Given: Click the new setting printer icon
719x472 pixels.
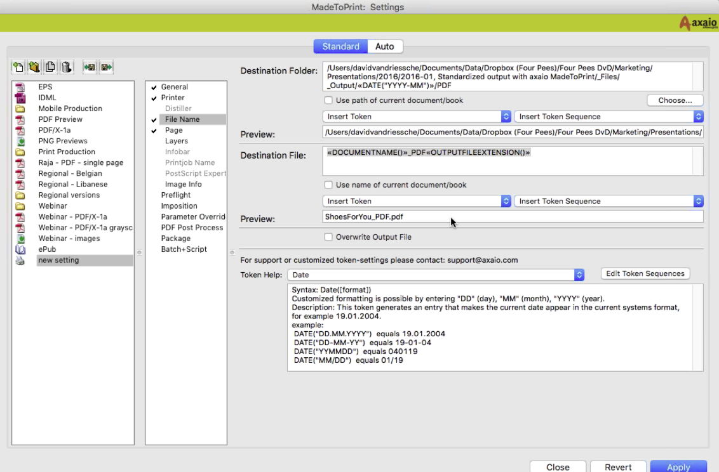Looking at the screenshot, I should click(x=20, y=261).
